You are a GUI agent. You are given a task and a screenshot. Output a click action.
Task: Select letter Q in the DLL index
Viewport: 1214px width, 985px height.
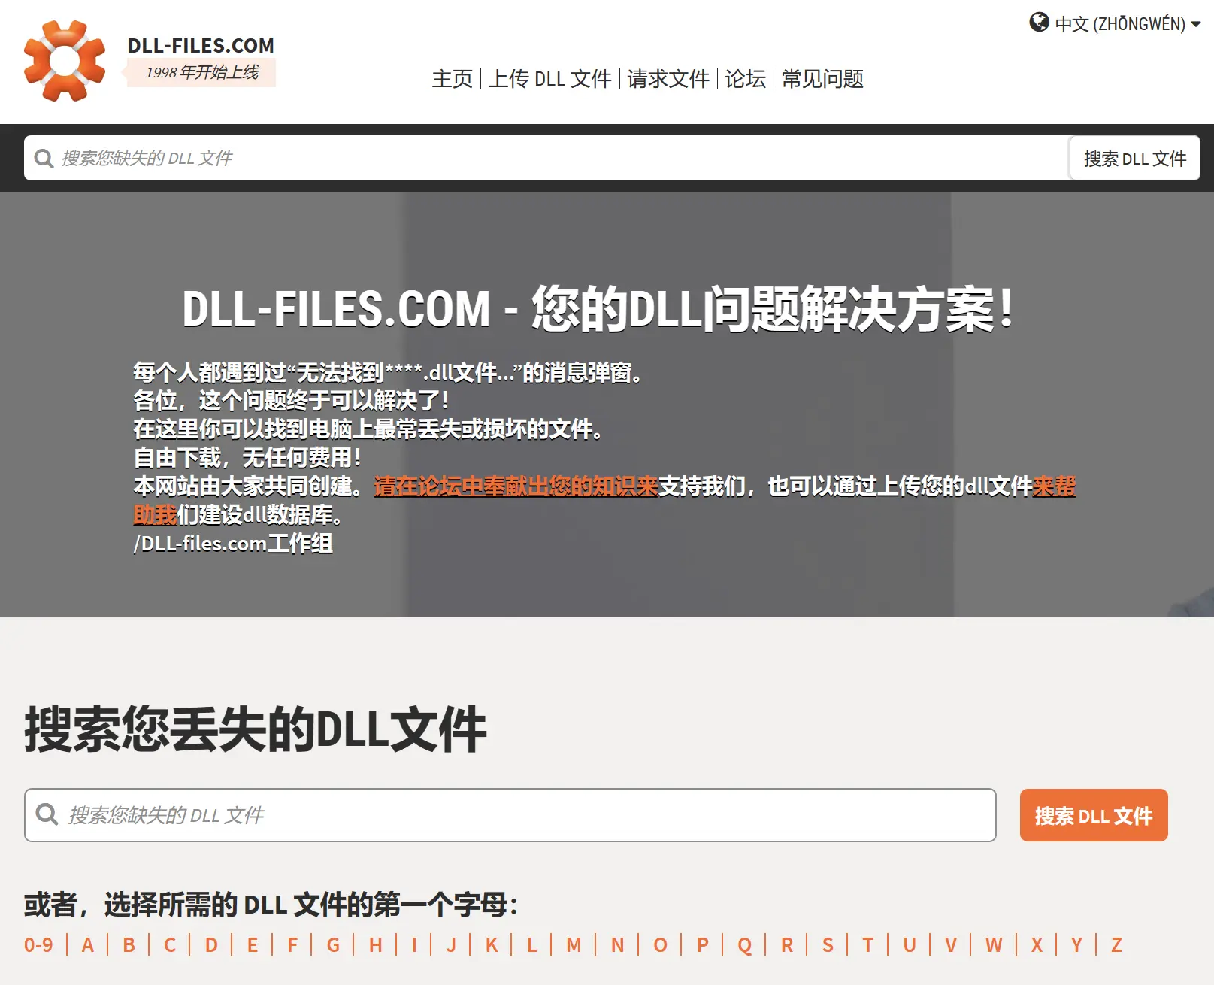point(744,945)
